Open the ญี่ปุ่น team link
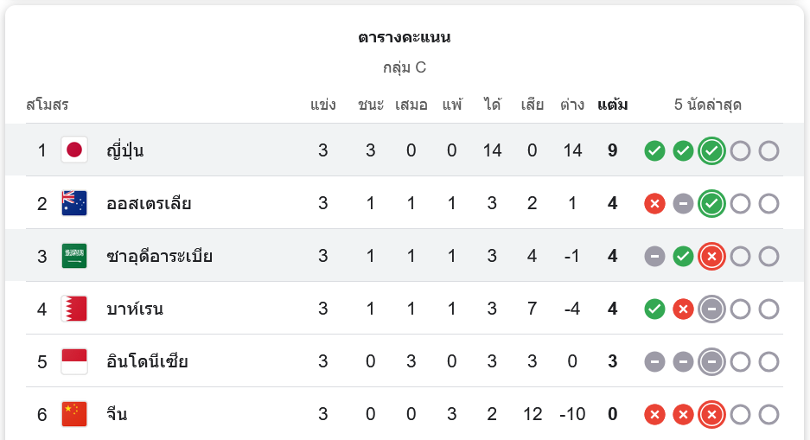Viewport: 810px width, 440px height. [x=124, y=151]
